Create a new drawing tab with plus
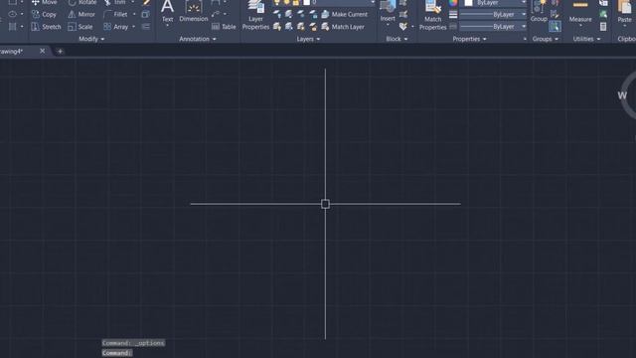This screenshot has width=636, height=358. click(x=60, y=52)
